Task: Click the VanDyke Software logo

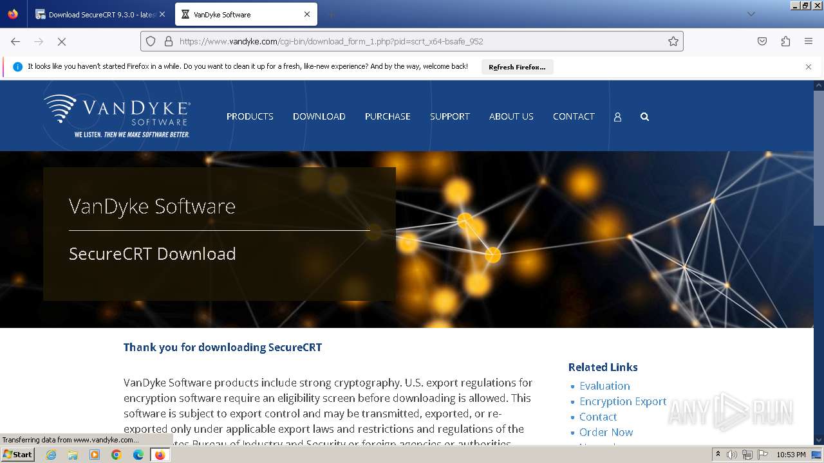Action: click(x=117, y=116)
